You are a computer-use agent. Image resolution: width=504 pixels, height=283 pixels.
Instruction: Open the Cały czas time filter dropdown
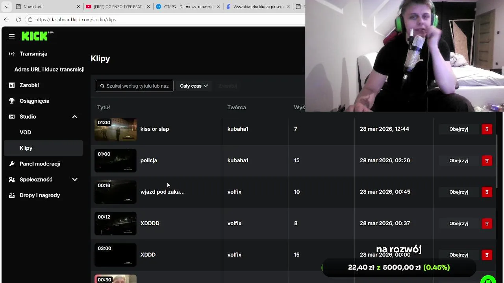tap(194, 86)
